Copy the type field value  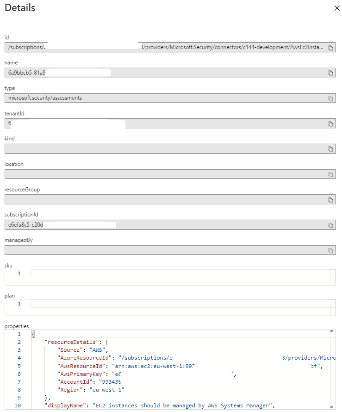pyautogui.click(x=330, y=99)
